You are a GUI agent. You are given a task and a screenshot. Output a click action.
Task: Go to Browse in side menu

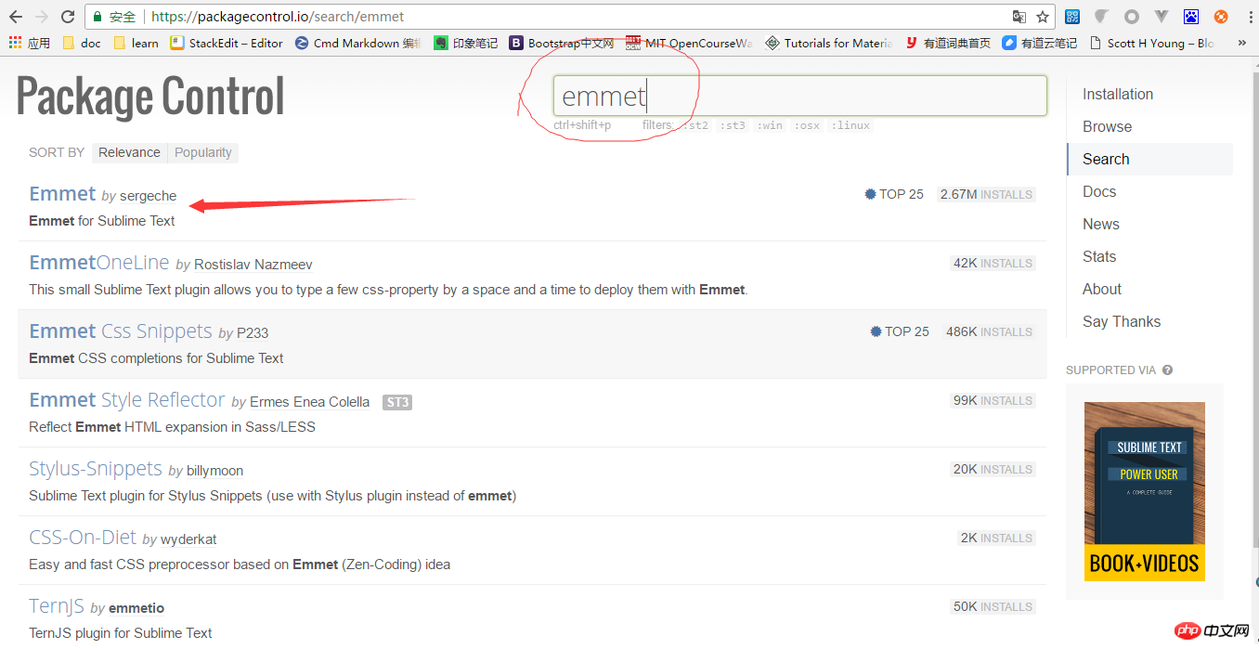[x=1107, y=126]
